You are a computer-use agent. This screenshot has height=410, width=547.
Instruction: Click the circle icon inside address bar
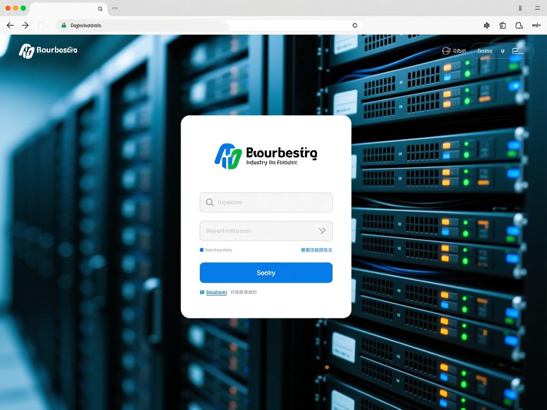(x=355, y=26)
